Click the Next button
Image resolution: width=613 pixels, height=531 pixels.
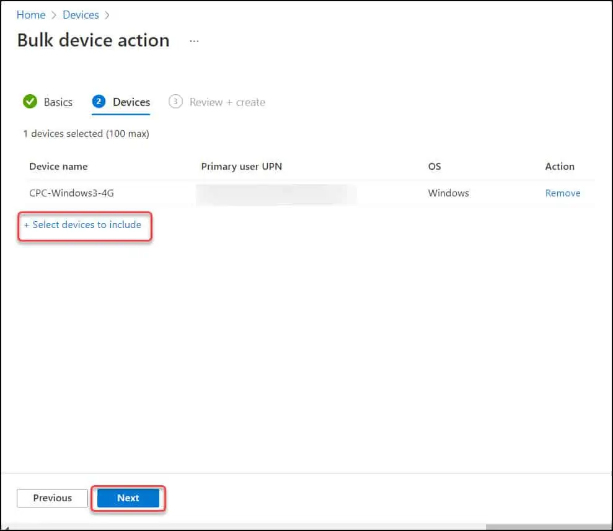[x=128, y=498]
